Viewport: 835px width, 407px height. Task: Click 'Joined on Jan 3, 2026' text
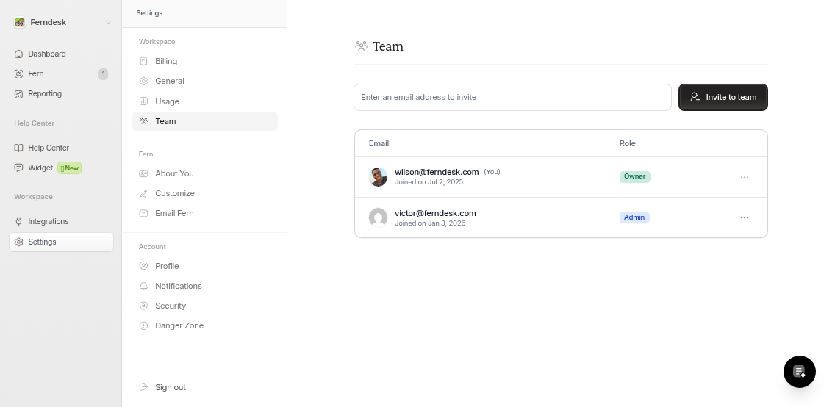[430, 223]
